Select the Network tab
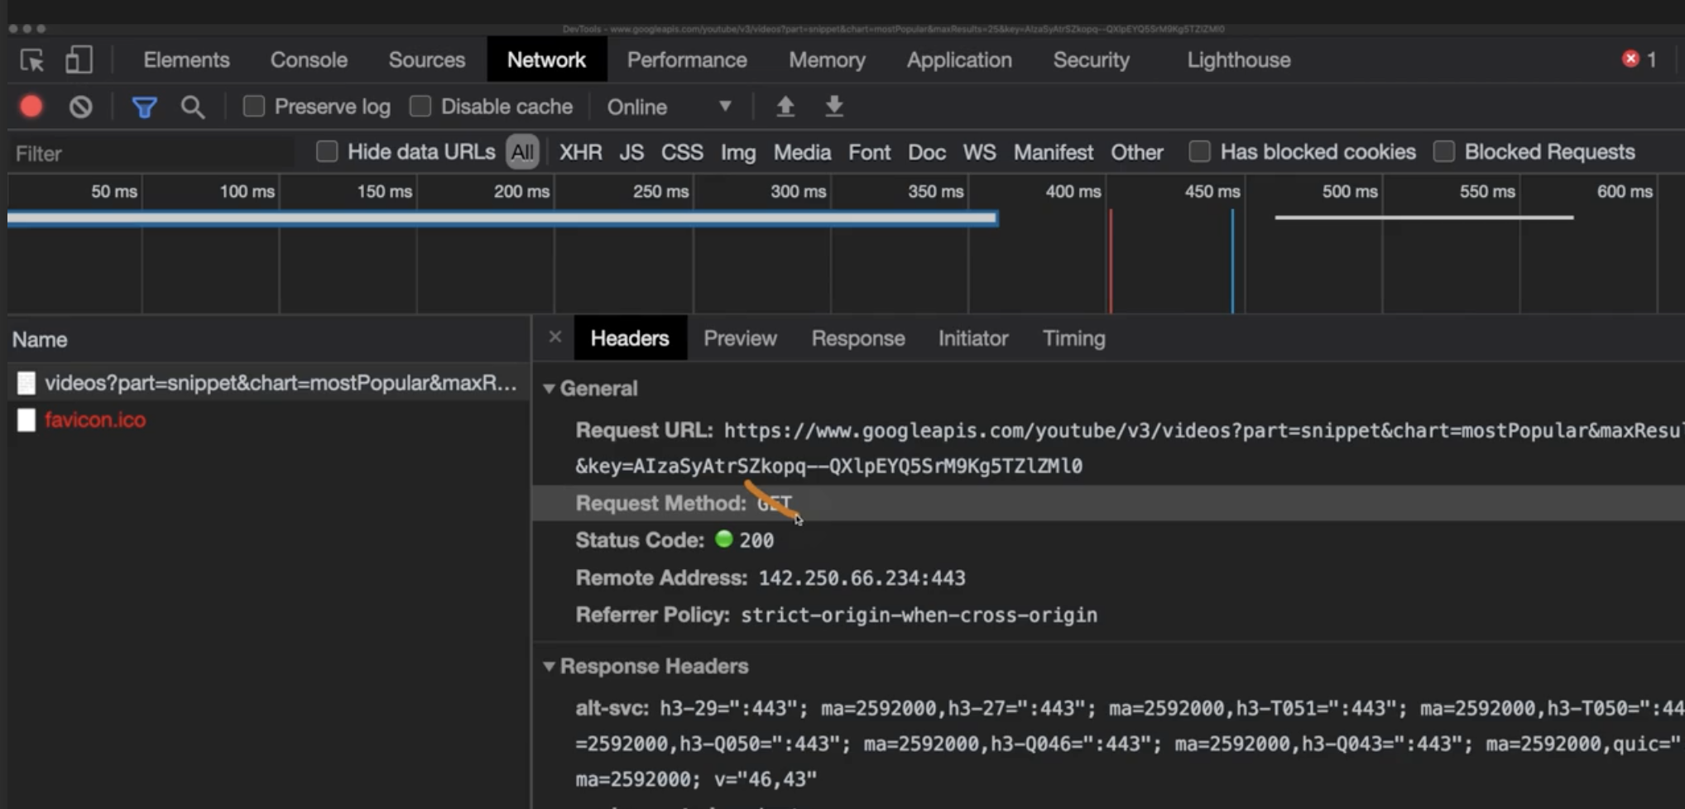This screenshot has height=809, width=1685. [546, 60]
